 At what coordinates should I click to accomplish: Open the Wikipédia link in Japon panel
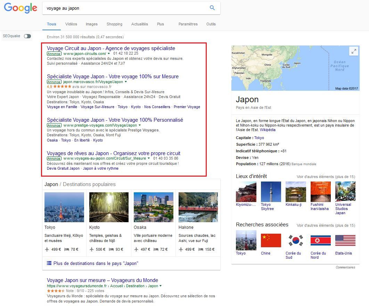[x=268, y=130]
